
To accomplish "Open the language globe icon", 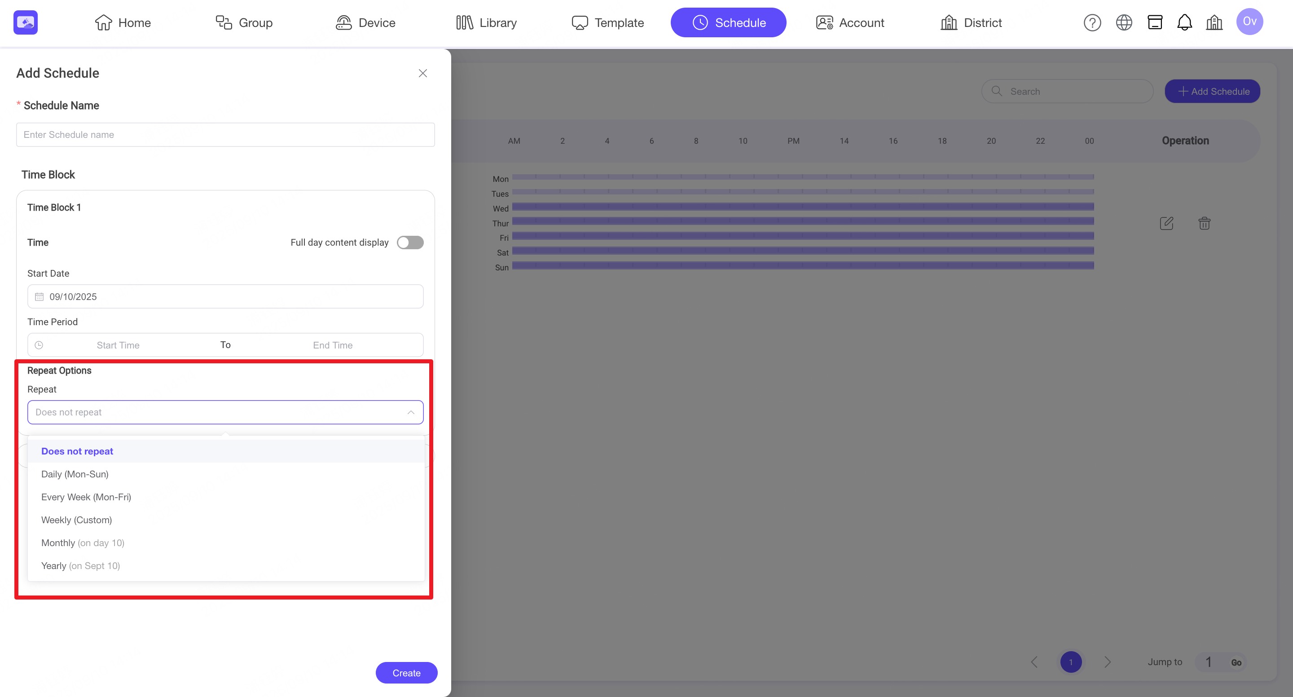I will tap(1123, 22).
